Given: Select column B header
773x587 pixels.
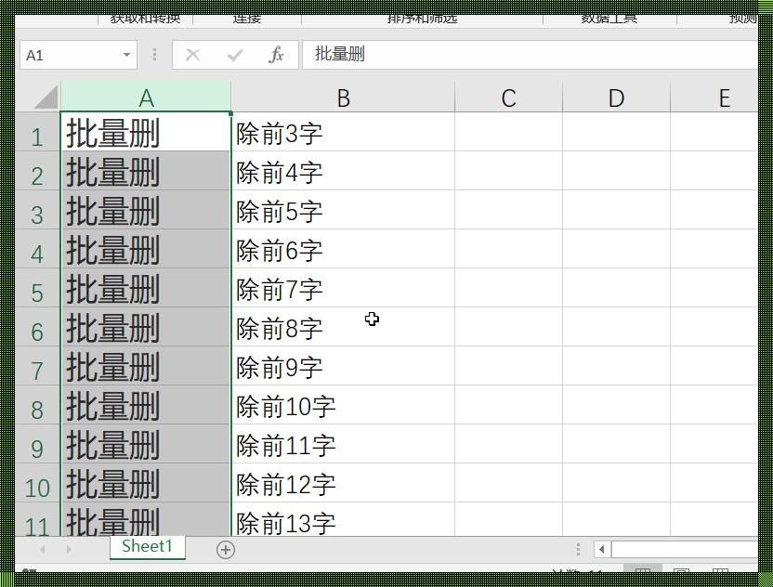Looking at the screenshot, I should 343,98.
